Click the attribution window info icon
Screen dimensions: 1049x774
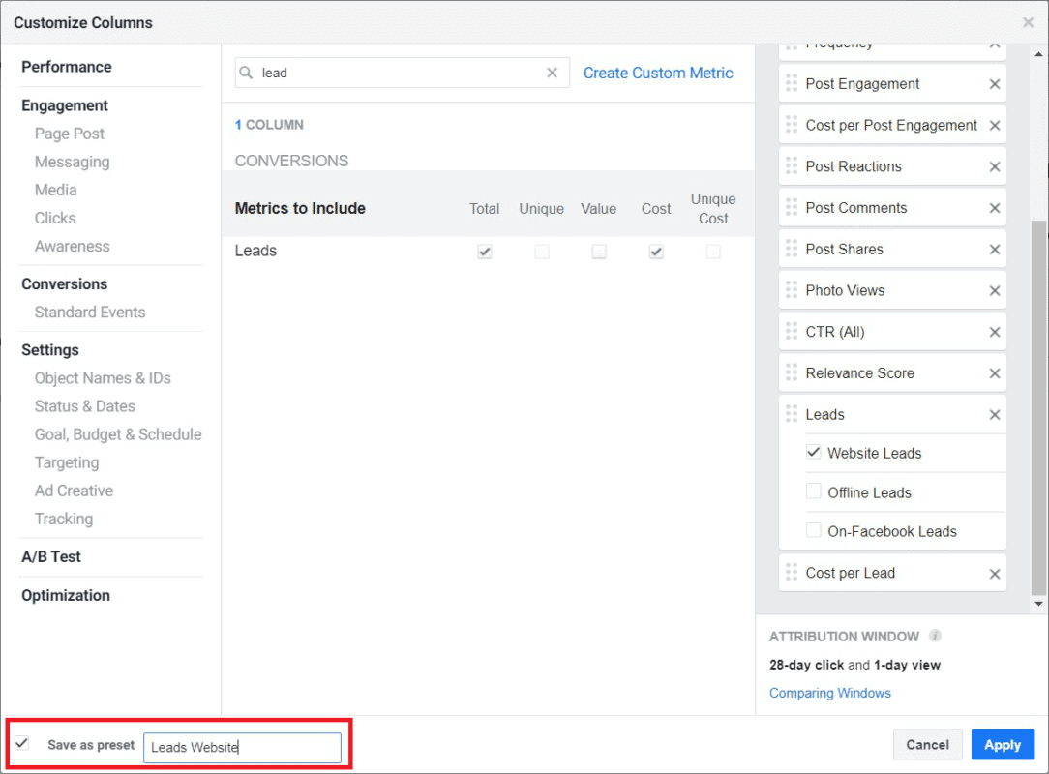point(935,637)
